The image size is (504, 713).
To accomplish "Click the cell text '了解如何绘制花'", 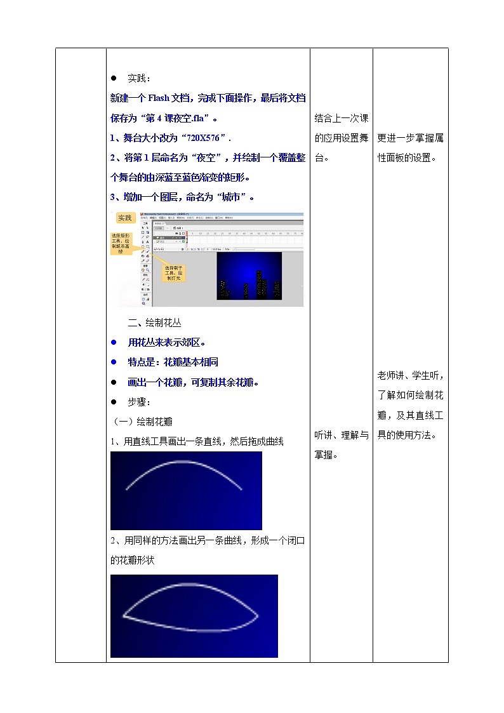I will pos(411,395).
